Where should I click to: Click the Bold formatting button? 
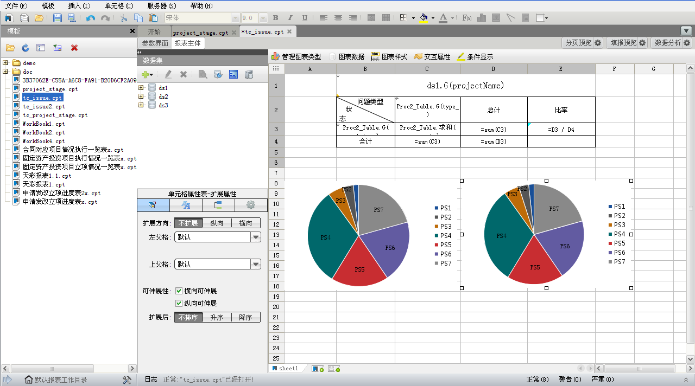275,18
